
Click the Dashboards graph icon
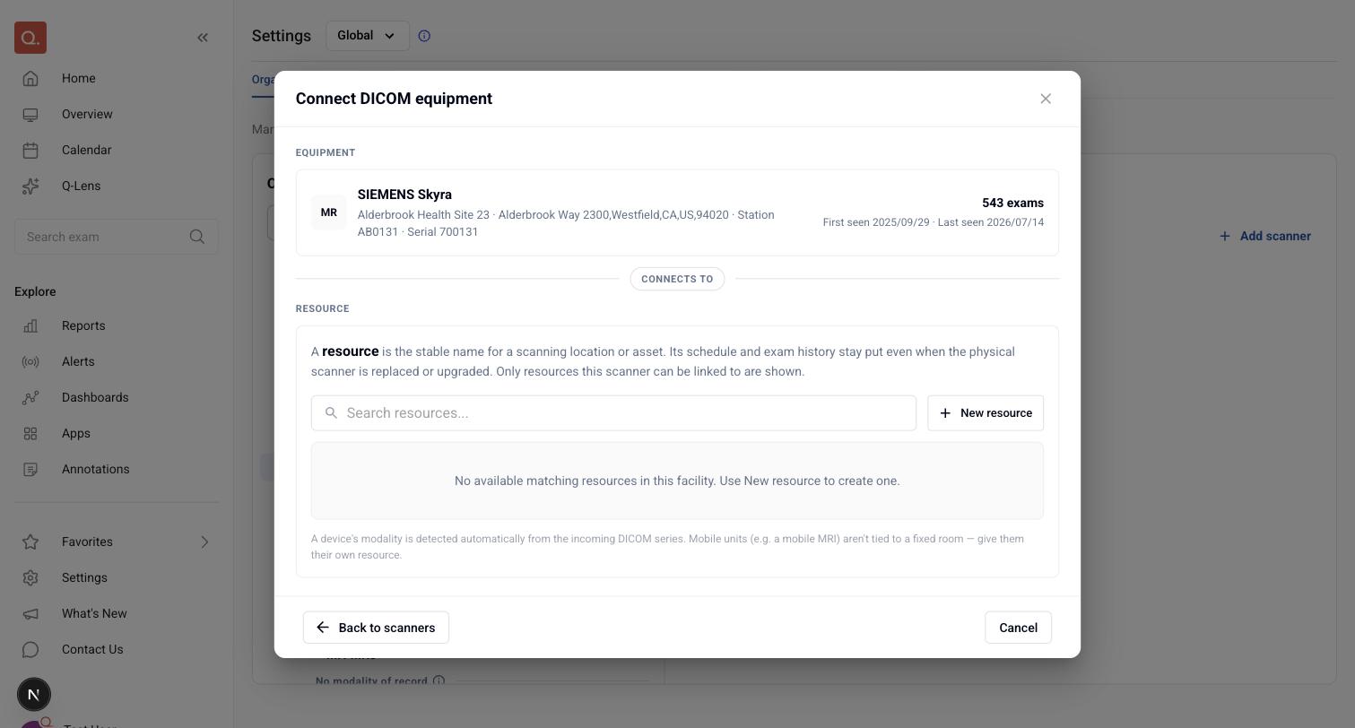point(30,397)
